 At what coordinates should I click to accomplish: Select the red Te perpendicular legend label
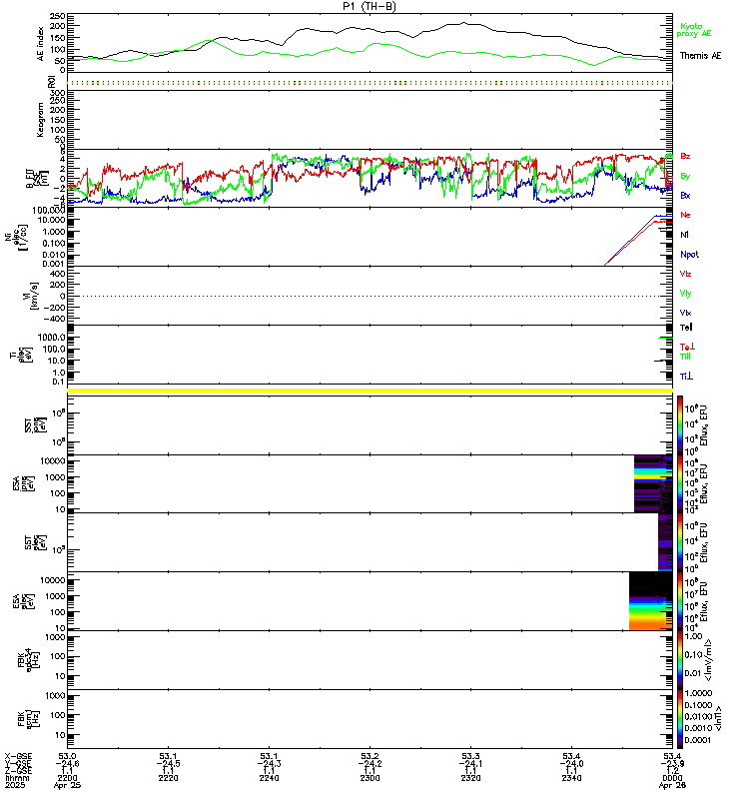pos(687,347)
